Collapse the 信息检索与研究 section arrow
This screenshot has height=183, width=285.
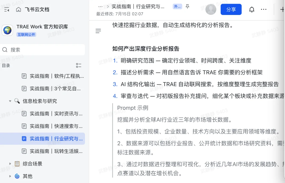(10, 101)
